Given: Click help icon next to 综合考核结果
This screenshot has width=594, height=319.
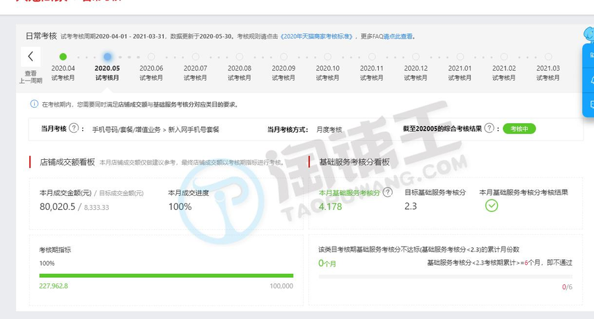Looking at the screenshot, I should click(x=490, y=129).
